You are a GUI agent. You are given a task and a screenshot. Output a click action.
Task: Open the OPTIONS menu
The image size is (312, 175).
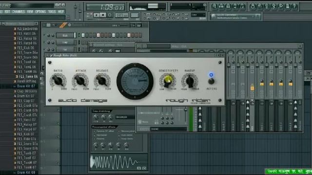40,12
